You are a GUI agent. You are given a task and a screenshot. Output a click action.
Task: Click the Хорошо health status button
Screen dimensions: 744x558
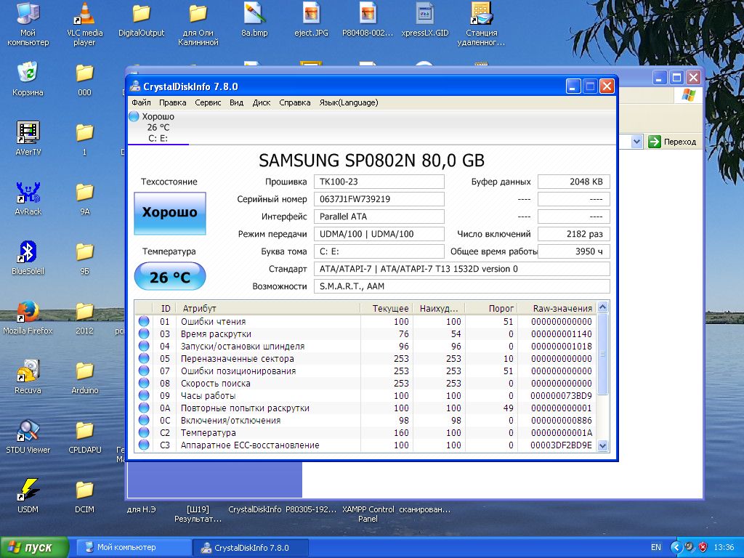[170, 213]
